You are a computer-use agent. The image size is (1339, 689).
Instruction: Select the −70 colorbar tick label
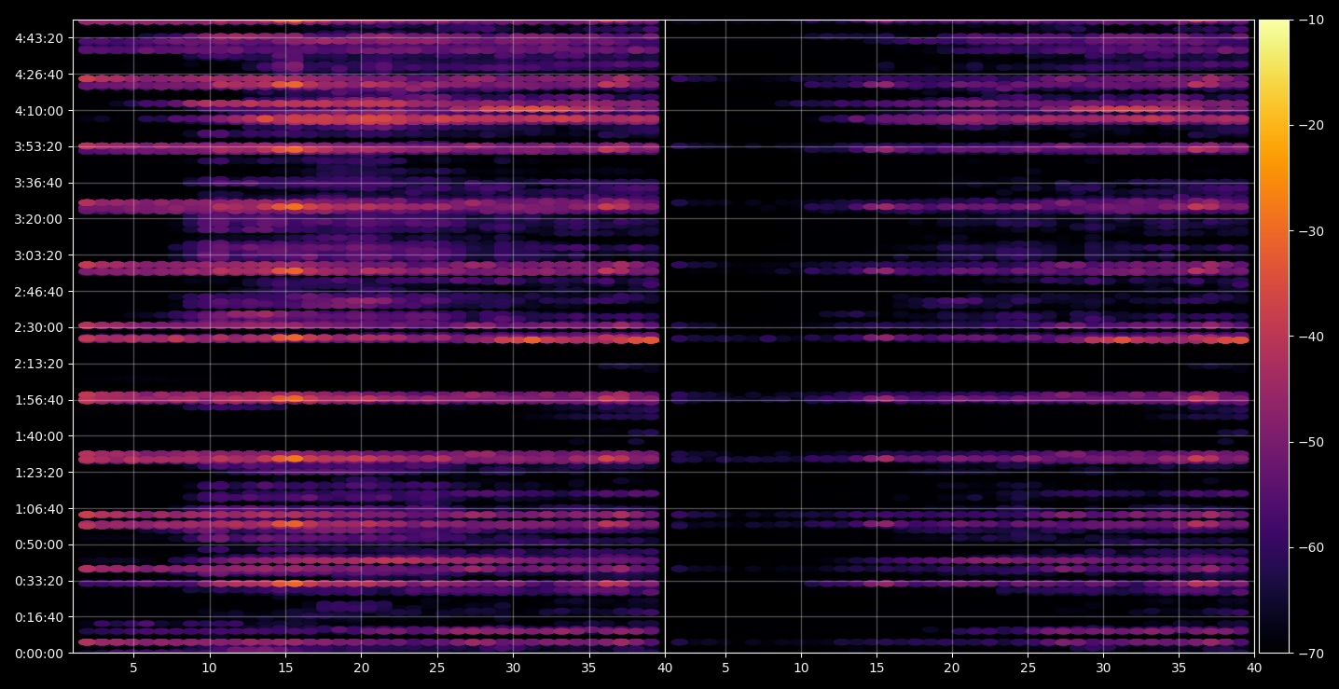[x=1310, y=654]
